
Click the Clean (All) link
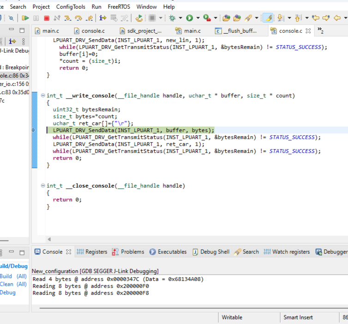13,284
